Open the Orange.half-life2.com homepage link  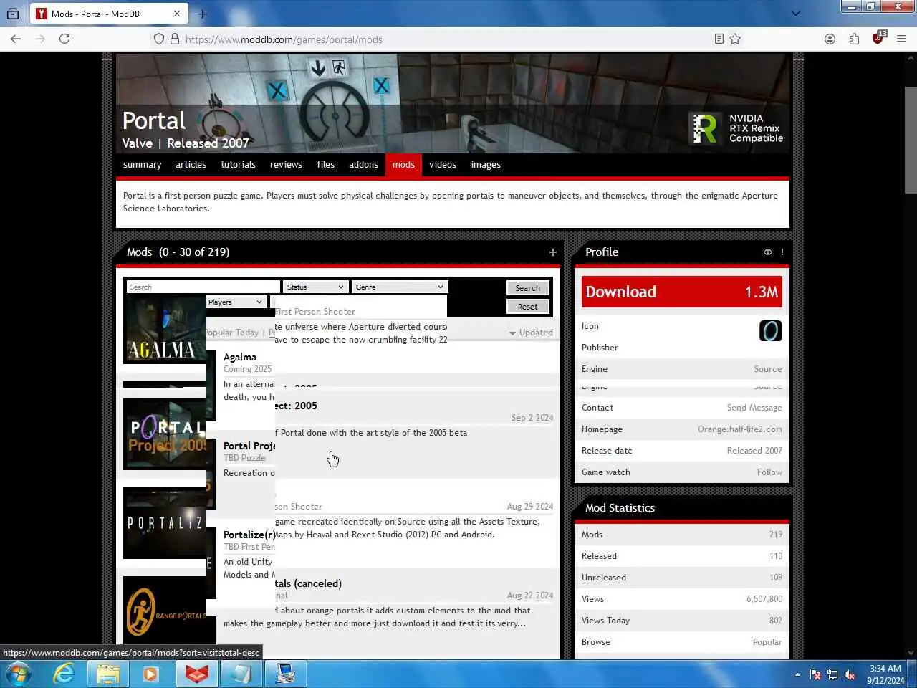tap(740, 429)
